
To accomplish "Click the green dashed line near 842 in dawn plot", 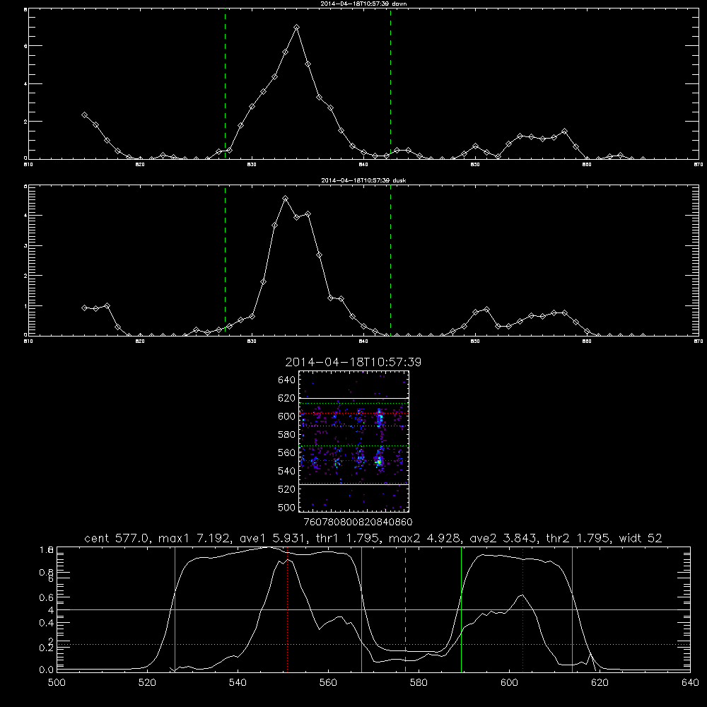I will [x=390, y=84].
